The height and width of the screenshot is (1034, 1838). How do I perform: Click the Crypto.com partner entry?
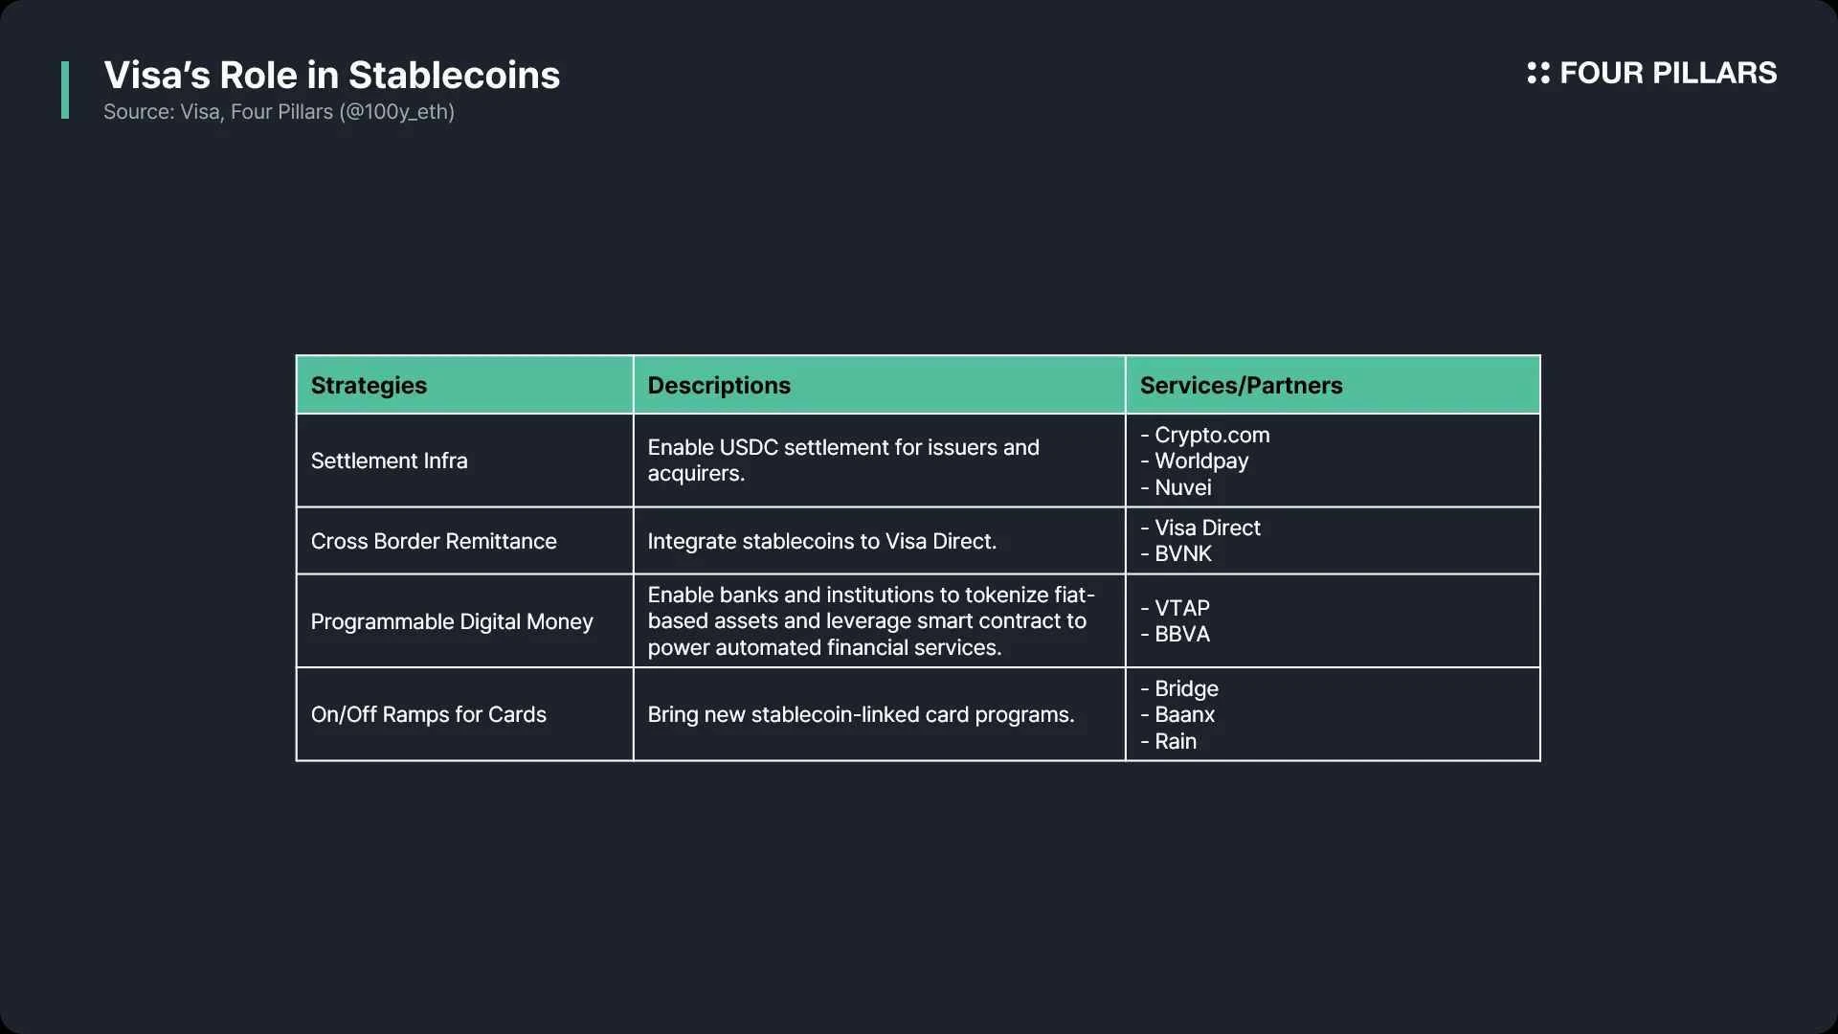[1211, 435]
